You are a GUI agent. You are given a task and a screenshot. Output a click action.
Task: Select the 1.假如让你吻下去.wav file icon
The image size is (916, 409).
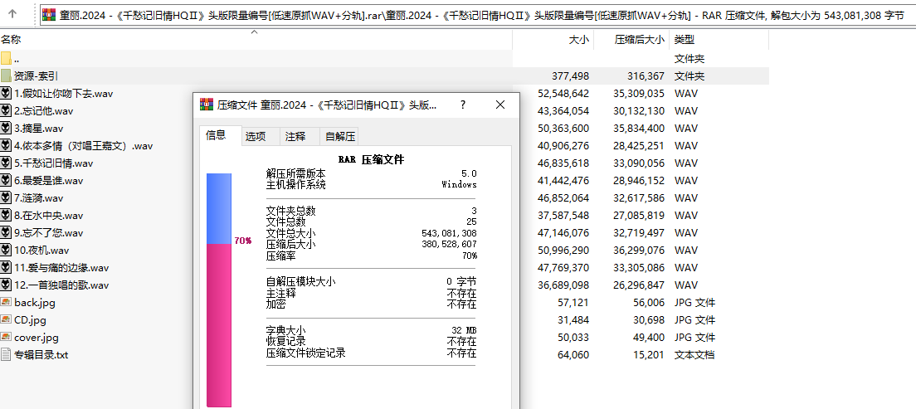[7, 94]
